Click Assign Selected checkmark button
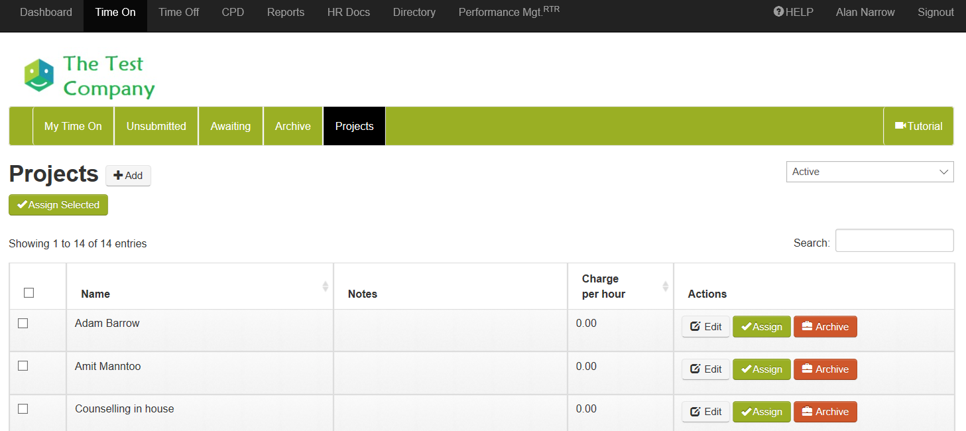 (x=58, y=205)
